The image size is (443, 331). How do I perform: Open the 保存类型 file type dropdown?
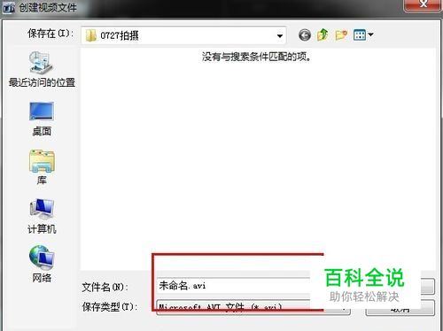[x=253, y=308]
